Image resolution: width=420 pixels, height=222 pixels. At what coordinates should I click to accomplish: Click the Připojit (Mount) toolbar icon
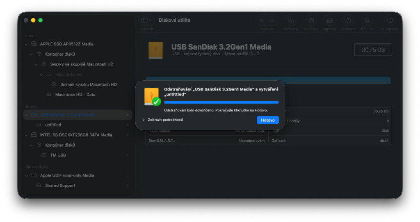(367, 20)
